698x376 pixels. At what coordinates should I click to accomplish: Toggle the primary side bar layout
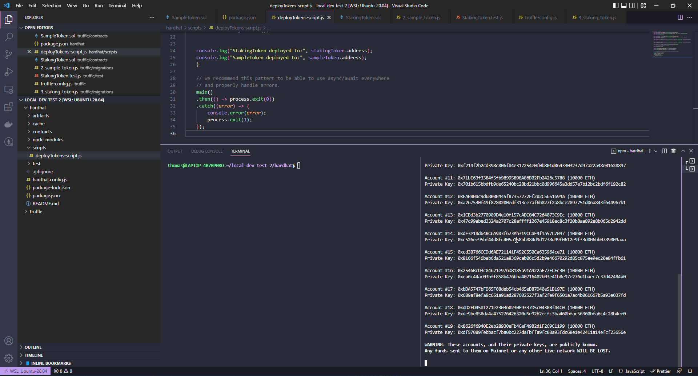(615, 5)
